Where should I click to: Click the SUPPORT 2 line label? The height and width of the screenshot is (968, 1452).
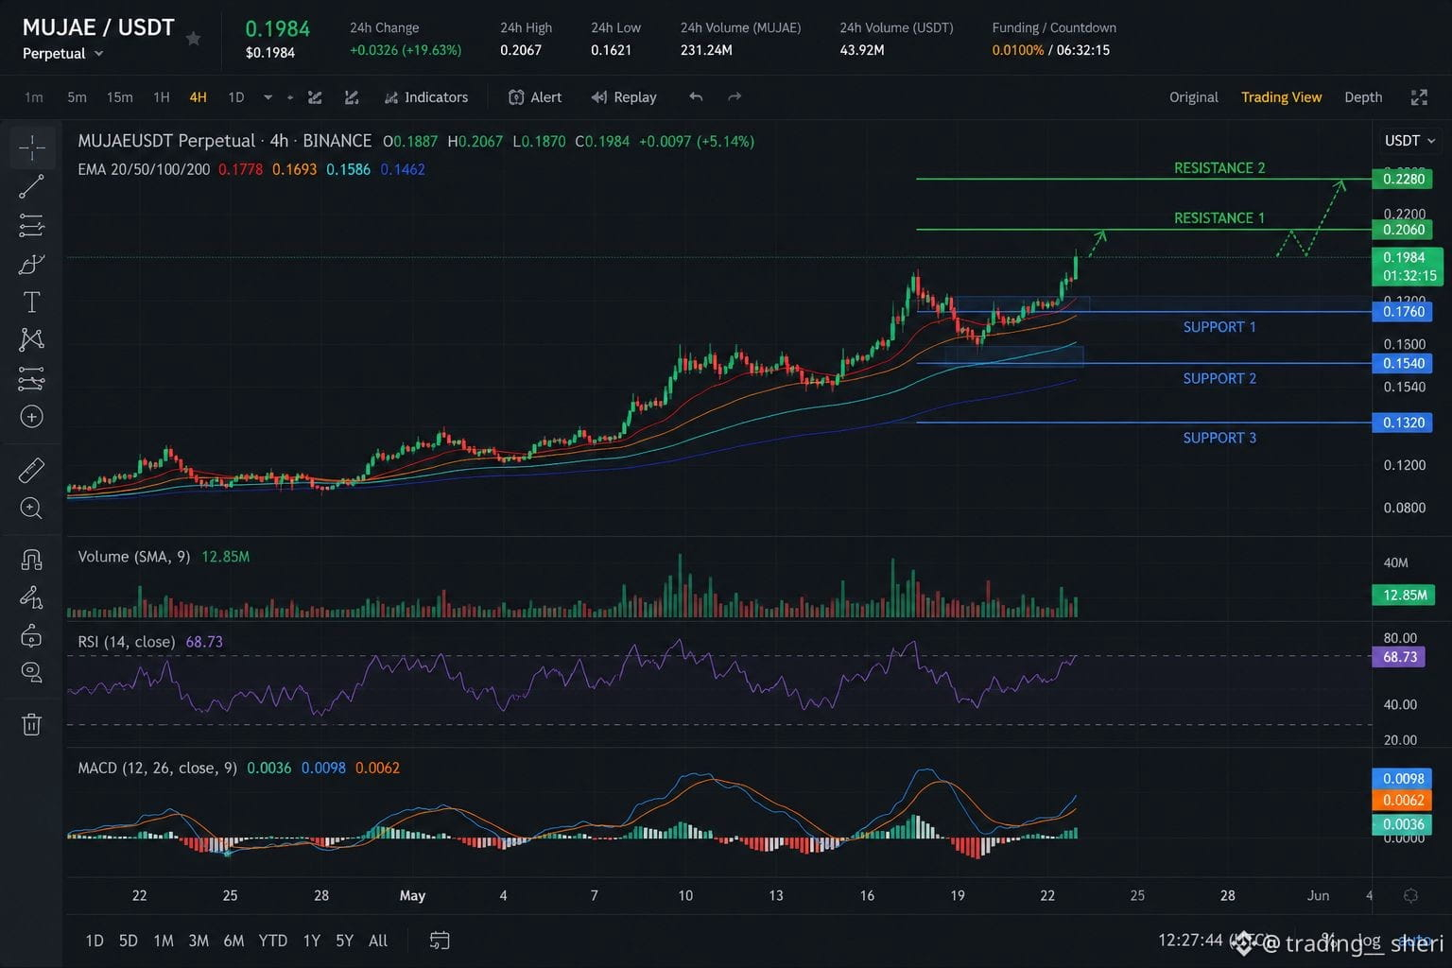[1219, 378]
